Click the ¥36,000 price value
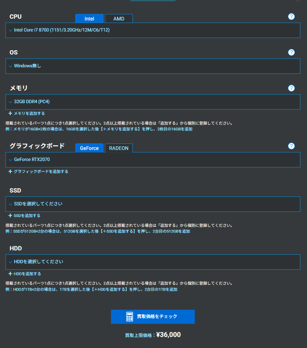 [168, 335]
